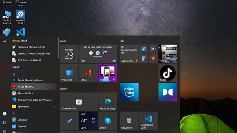Open the Documents icon in Start sidebar
This screenshot has width=237, height=133.
click(x=4, y=122)
